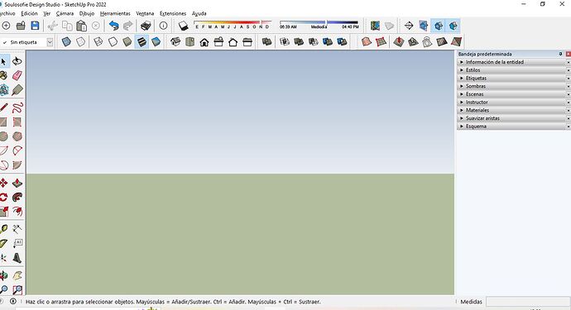Print the model with printer icon

[x=146, y=26]
